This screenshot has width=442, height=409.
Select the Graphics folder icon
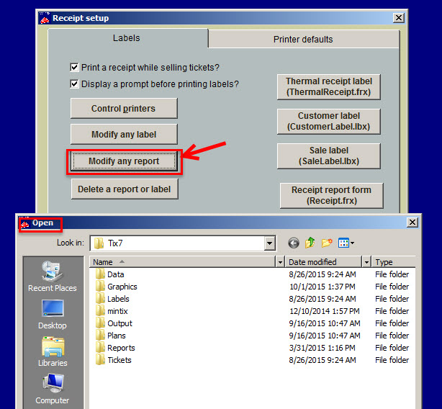(100, 287)
